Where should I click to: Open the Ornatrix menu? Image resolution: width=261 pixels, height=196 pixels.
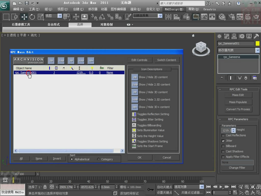click(x=210, y=9)
